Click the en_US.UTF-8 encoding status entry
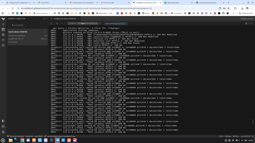Screen dimensions: 255x143 coord(246,136)
